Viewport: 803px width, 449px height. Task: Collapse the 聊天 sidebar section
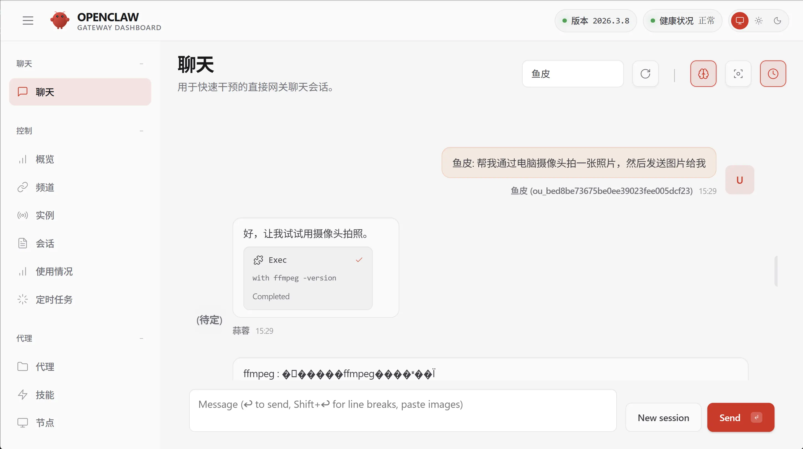point(141,64)
